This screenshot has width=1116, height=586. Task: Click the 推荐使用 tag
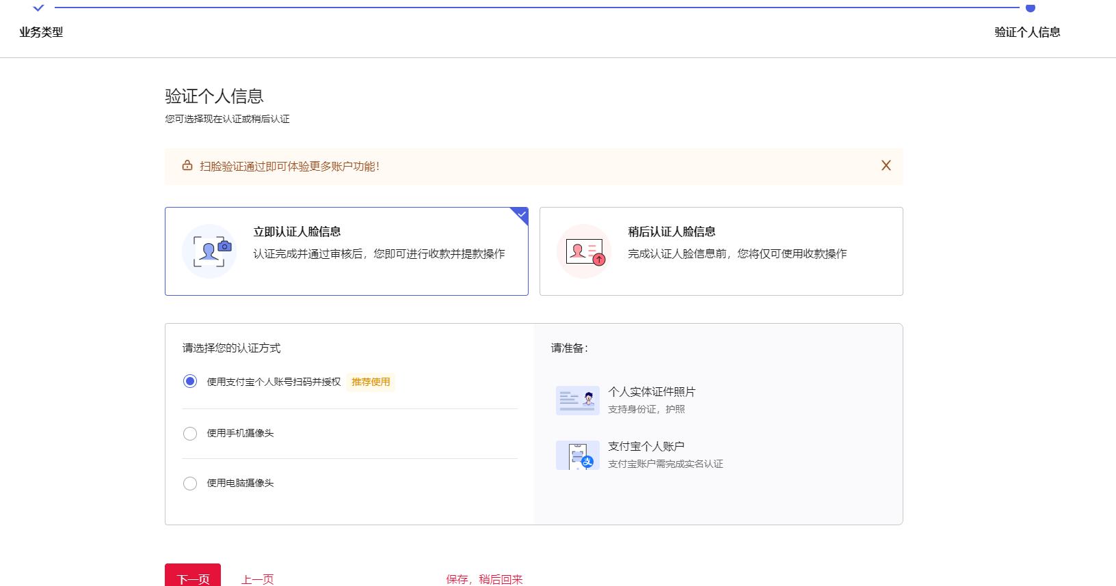click(x=371, y=382)
